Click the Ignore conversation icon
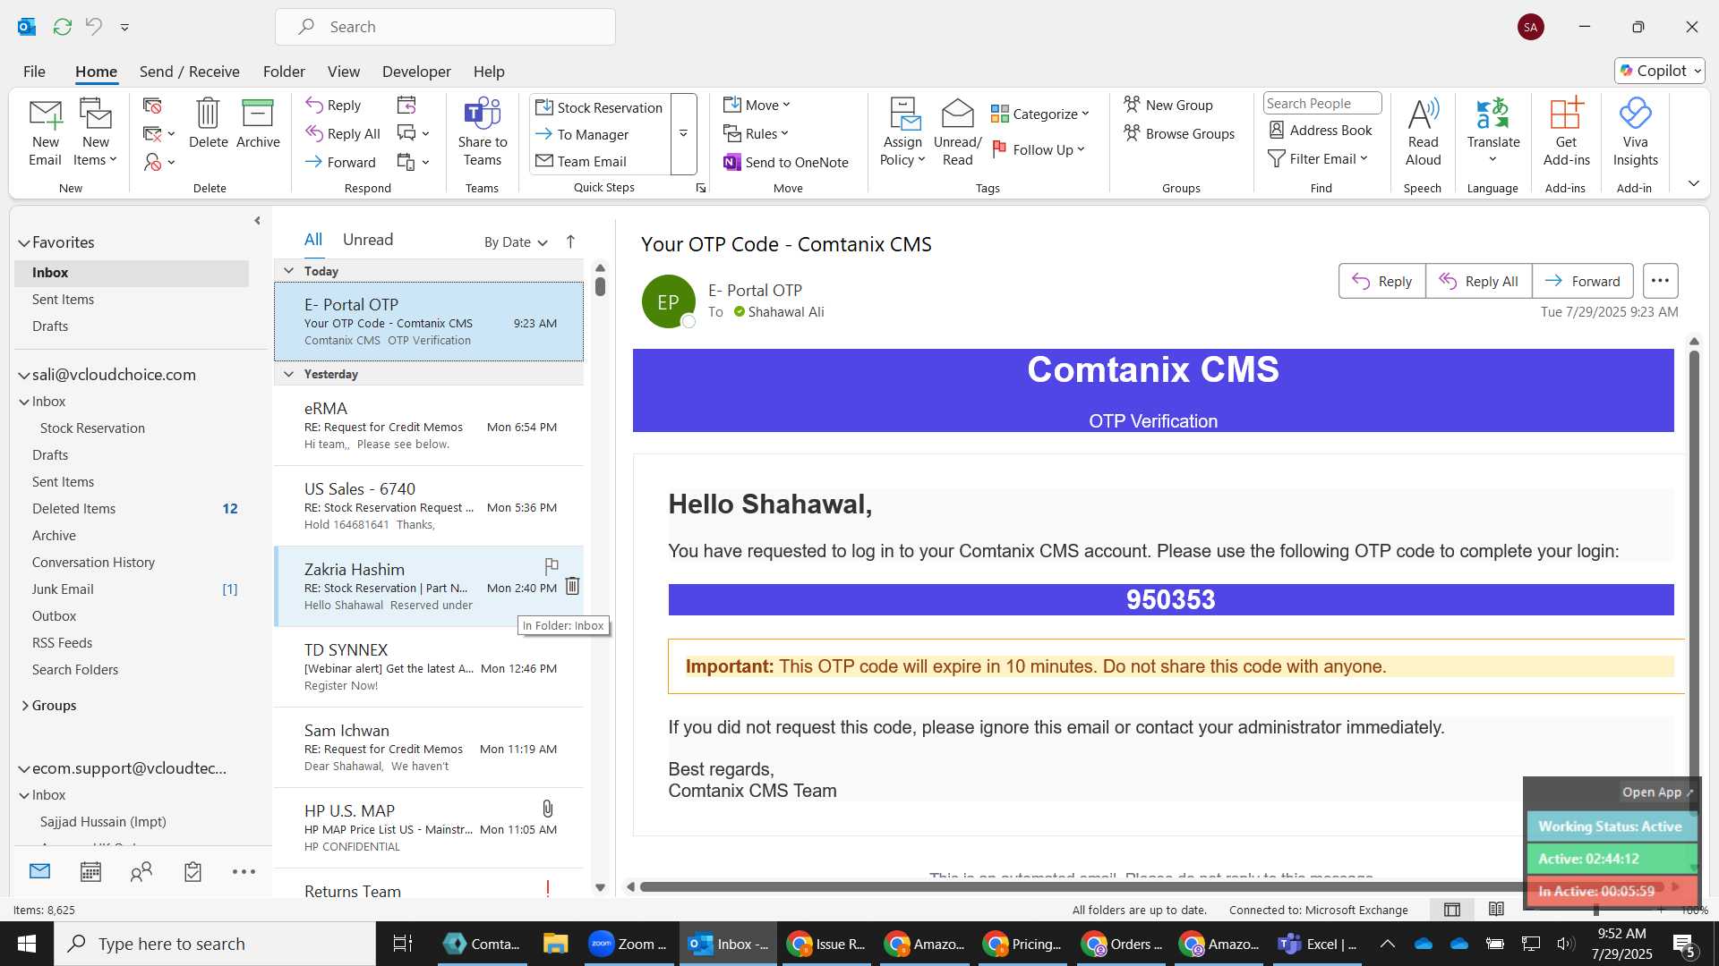The height and width of the screenshot is (966, 1719). (152, 106)
